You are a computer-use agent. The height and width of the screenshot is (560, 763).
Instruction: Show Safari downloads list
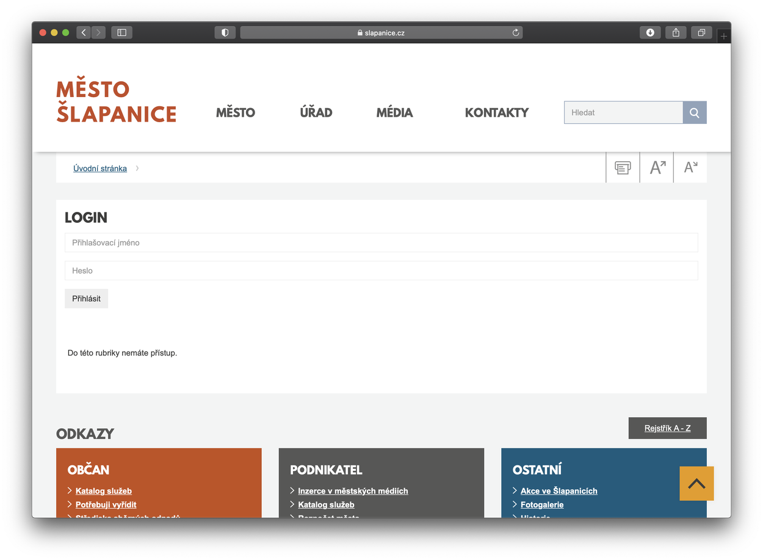point(650,32)
